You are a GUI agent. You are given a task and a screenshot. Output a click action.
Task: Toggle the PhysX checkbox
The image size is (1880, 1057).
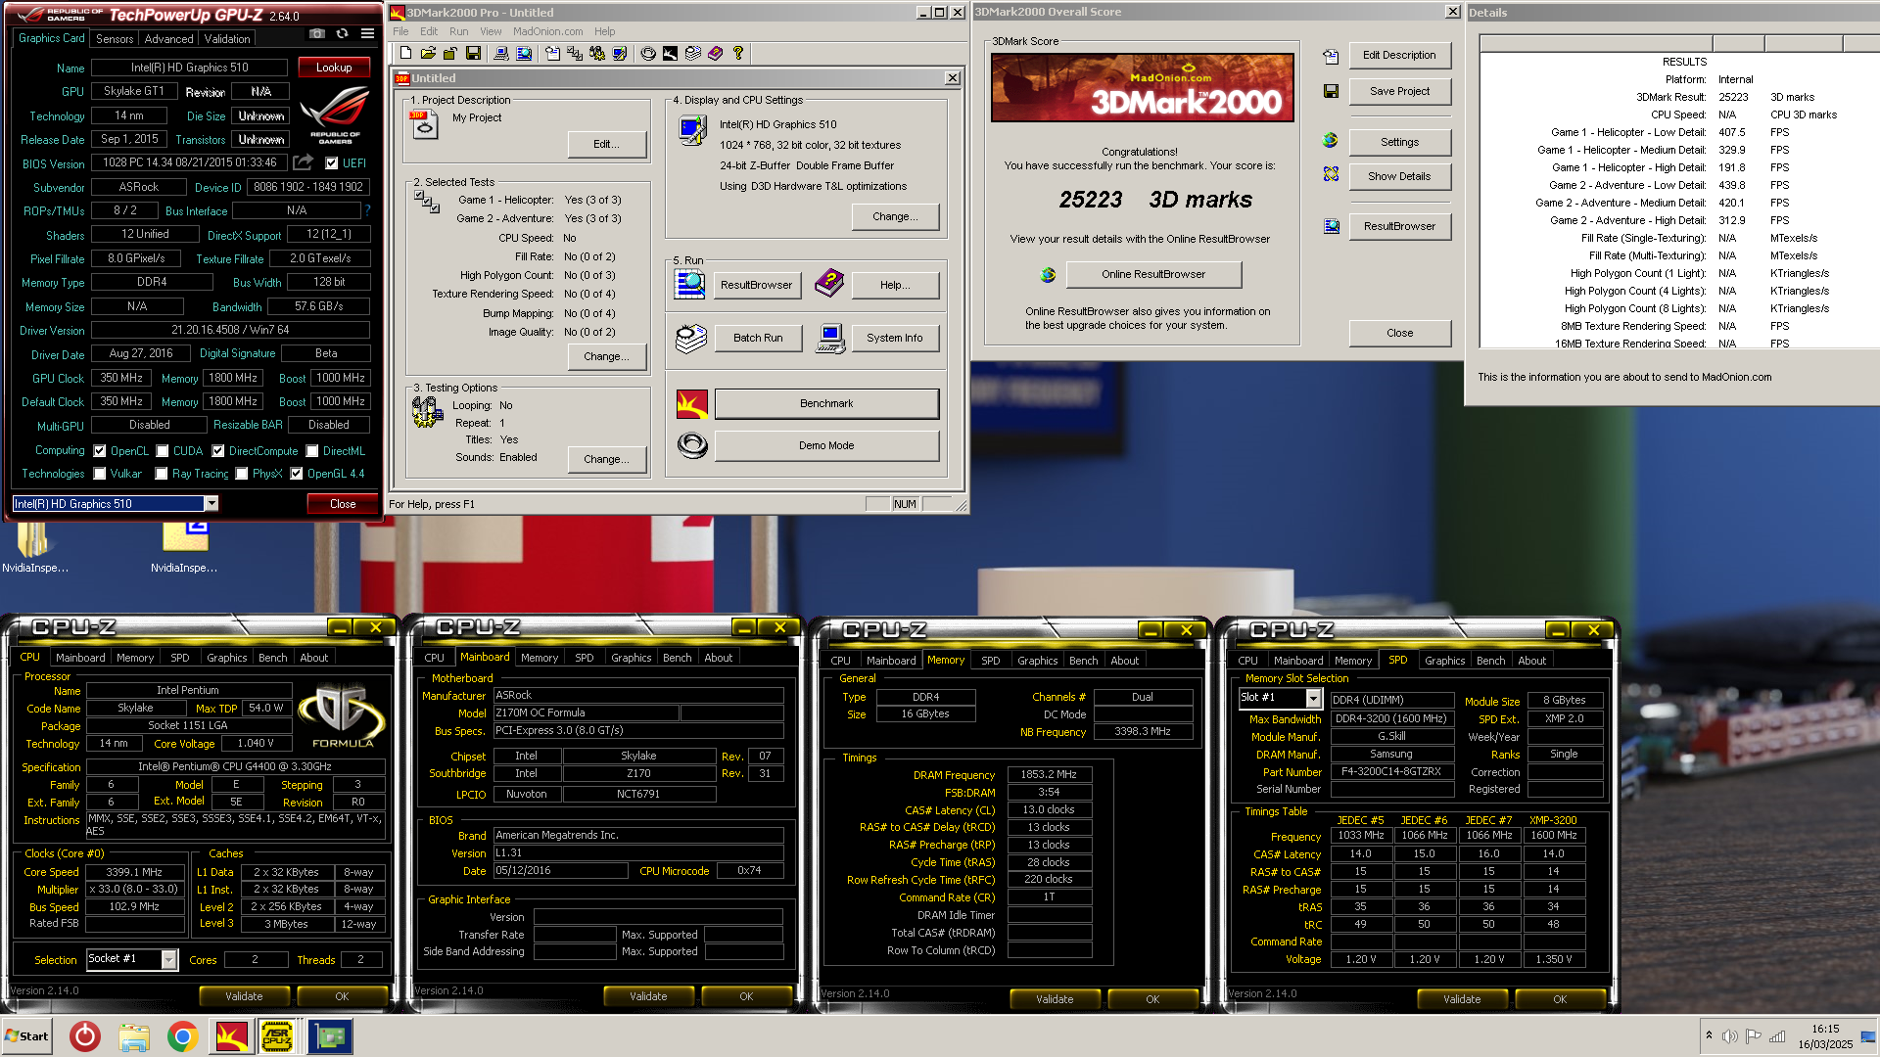point(242,474)
